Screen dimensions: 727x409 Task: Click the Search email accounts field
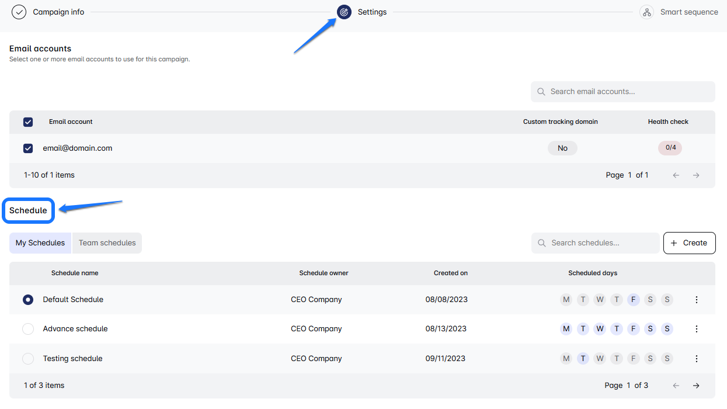click(628, 92)
